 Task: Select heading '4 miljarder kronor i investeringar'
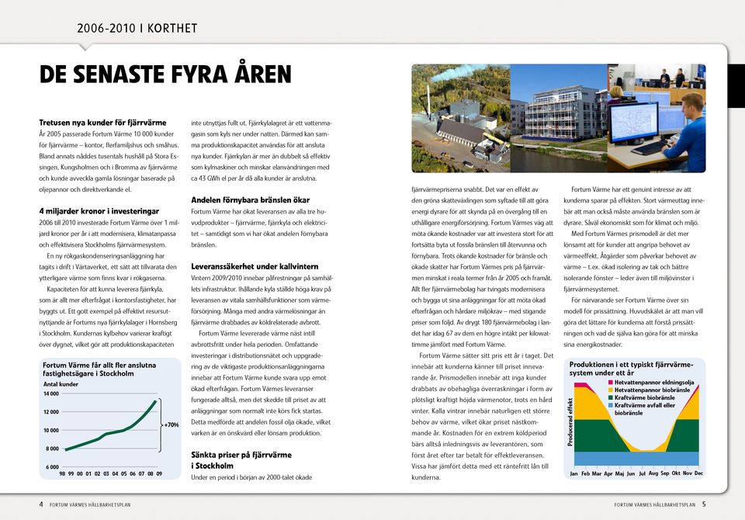[99, 211]
